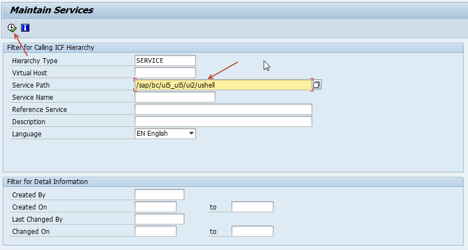The width and height of the screenshot is (468, 250).
Task: Click the Virtual Host input field
Action: (x=165, y=73)
